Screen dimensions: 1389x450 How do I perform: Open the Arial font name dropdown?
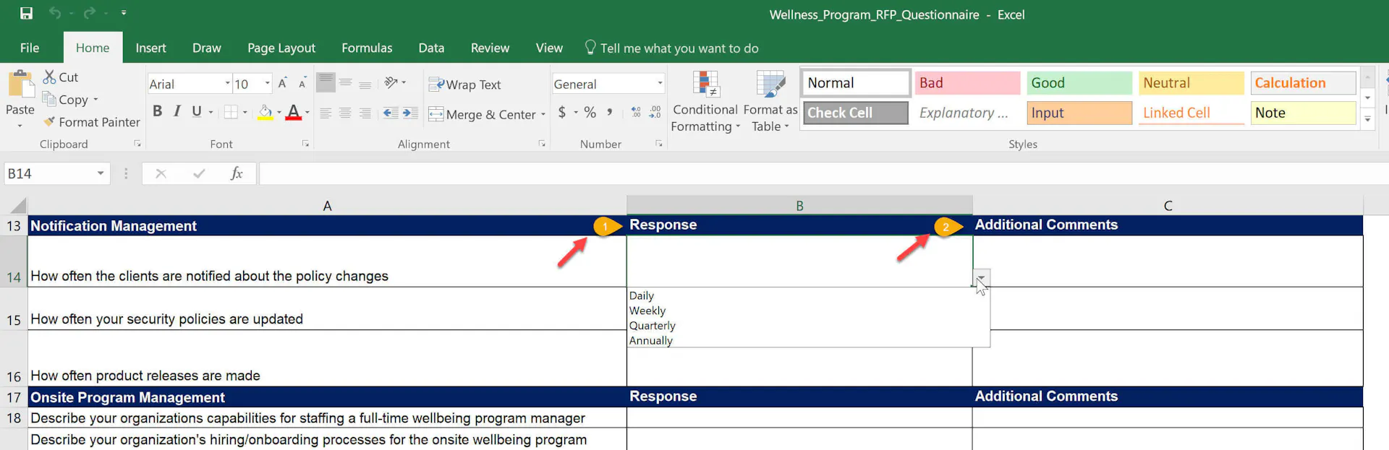[227, 84]
